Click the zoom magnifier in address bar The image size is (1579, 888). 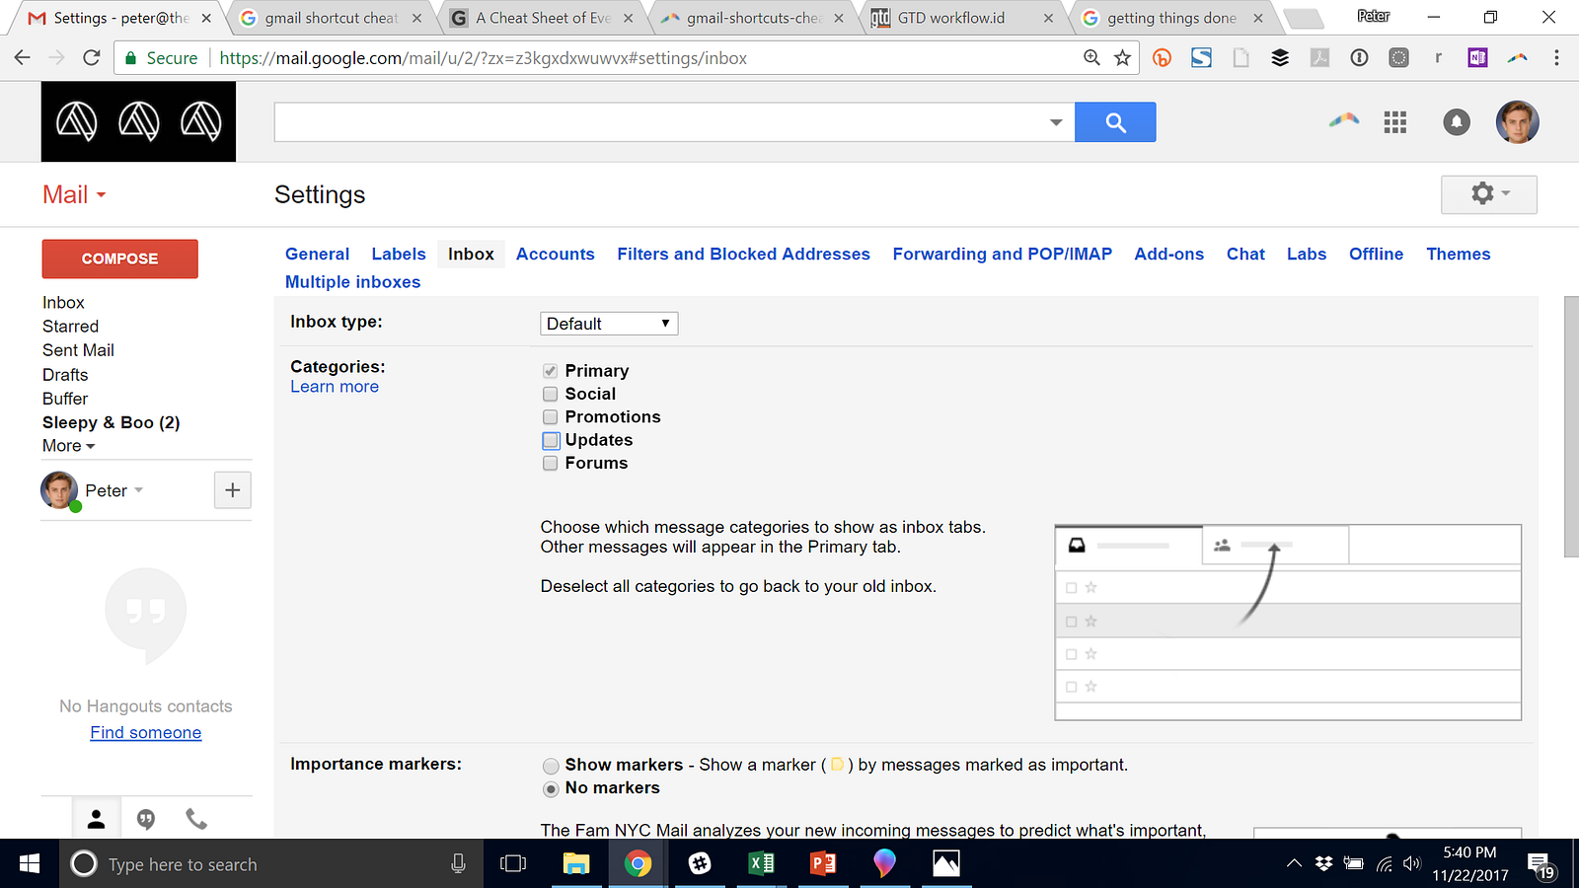pyautogui.click(x=1091, y=58)
